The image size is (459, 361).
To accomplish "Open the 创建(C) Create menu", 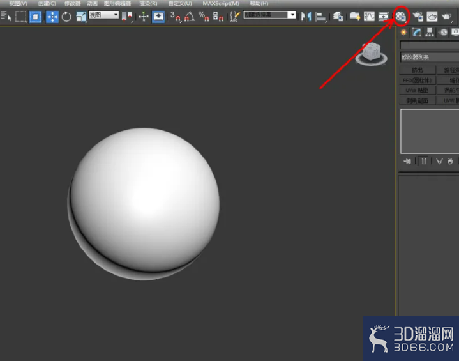I will (47, 4).
